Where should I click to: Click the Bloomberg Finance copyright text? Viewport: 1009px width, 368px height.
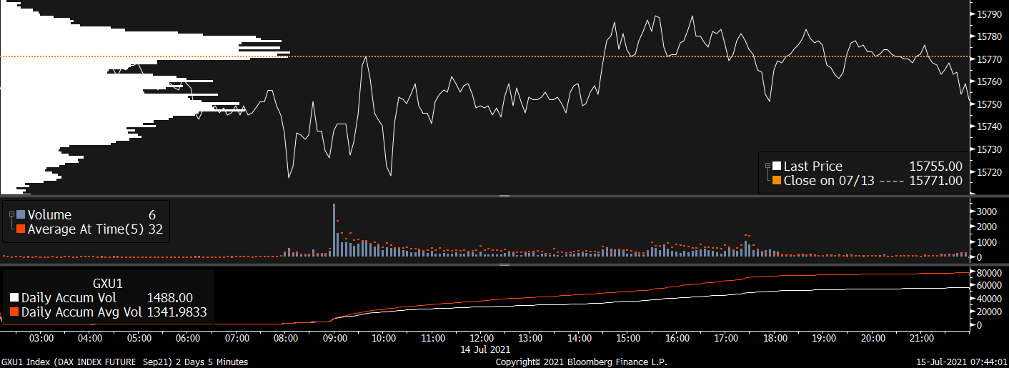[581, 362]
